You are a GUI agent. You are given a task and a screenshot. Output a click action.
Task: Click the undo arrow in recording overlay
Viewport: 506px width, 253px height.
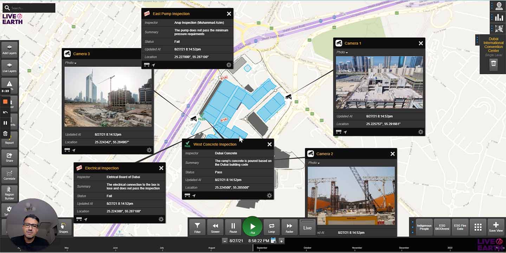point(5,112)
